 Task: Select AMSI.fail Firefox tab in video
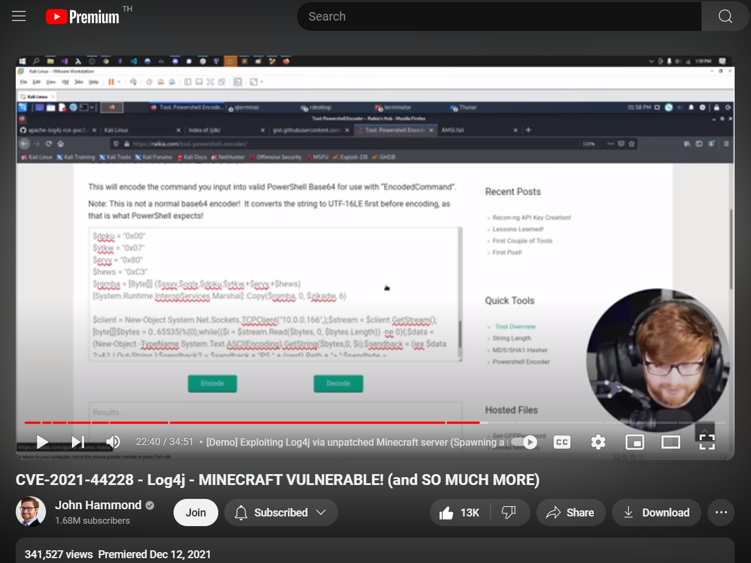tap(478, 130)
